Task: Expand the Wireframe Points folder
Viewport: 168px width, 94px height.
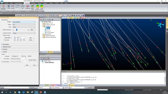Action: pyautogui.click(x=43, y=36)
